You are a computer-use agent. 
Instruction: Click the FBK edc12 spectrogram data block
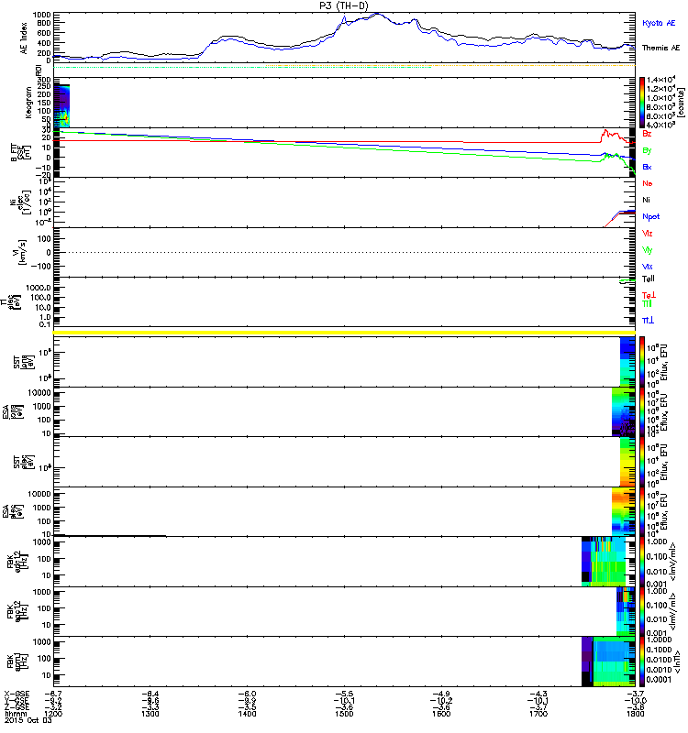click(604, 562)
